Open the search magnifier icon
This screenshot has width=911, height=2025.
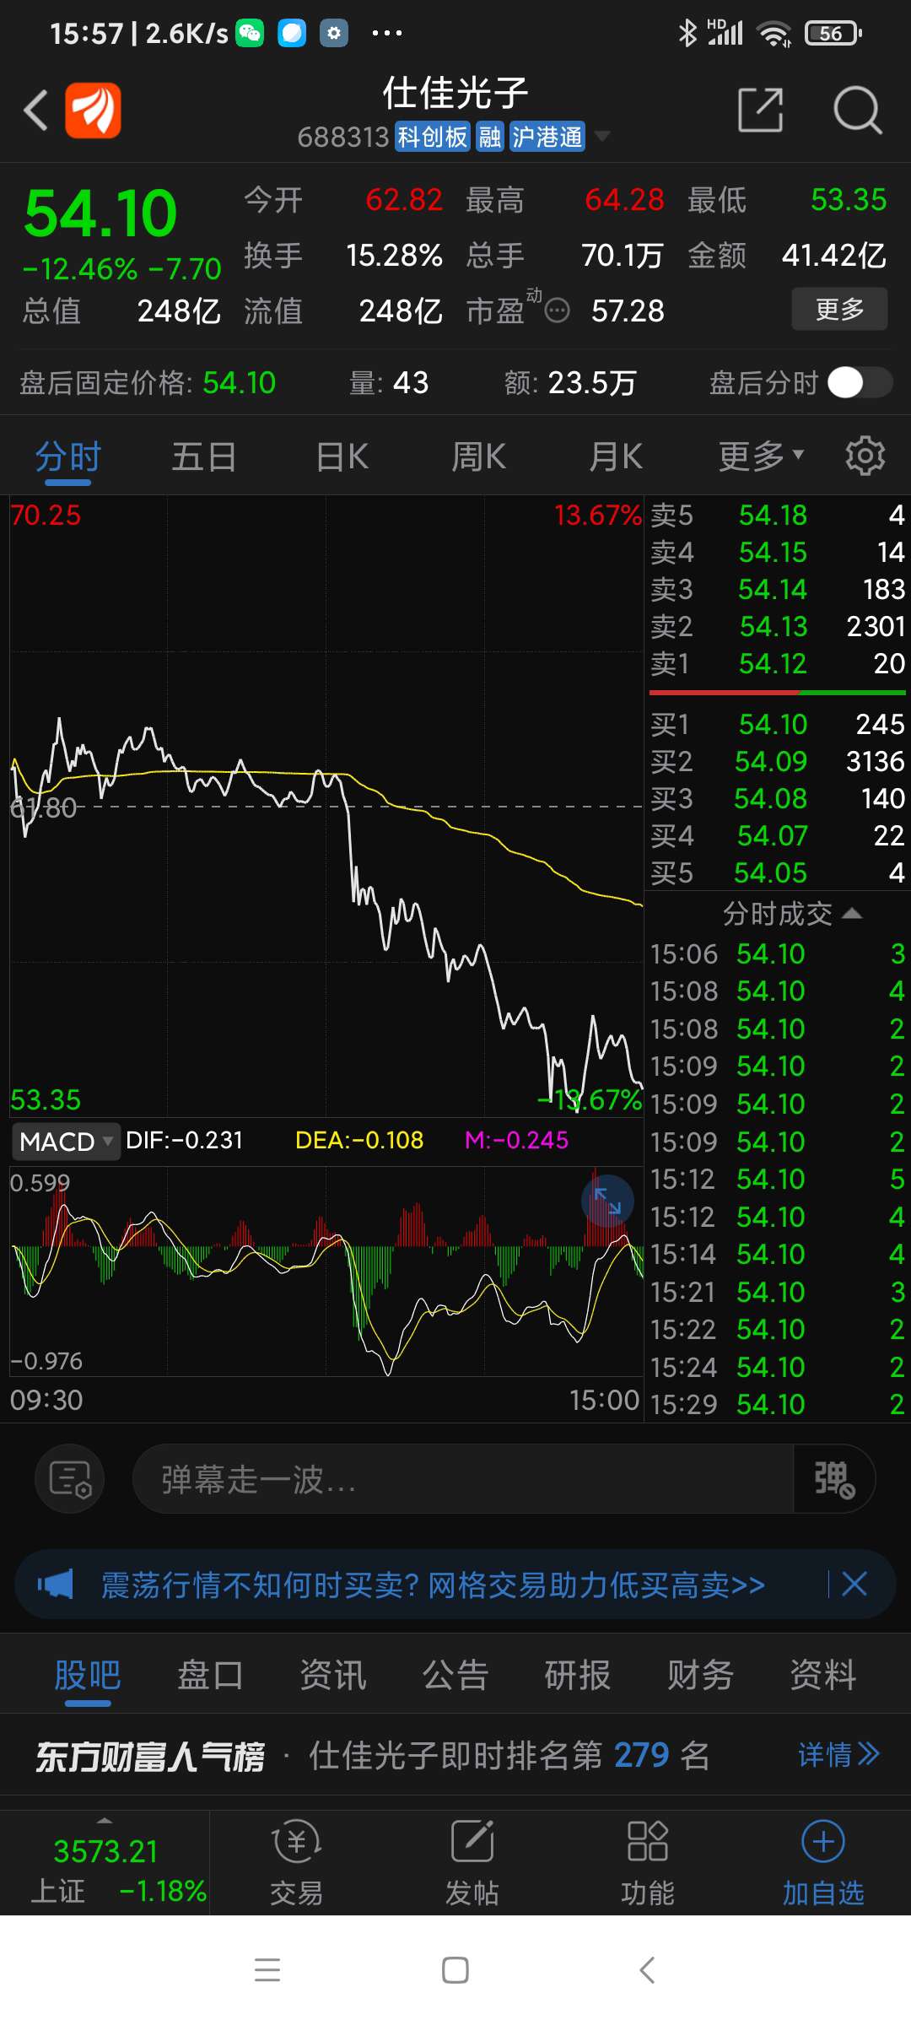(857, 110)
